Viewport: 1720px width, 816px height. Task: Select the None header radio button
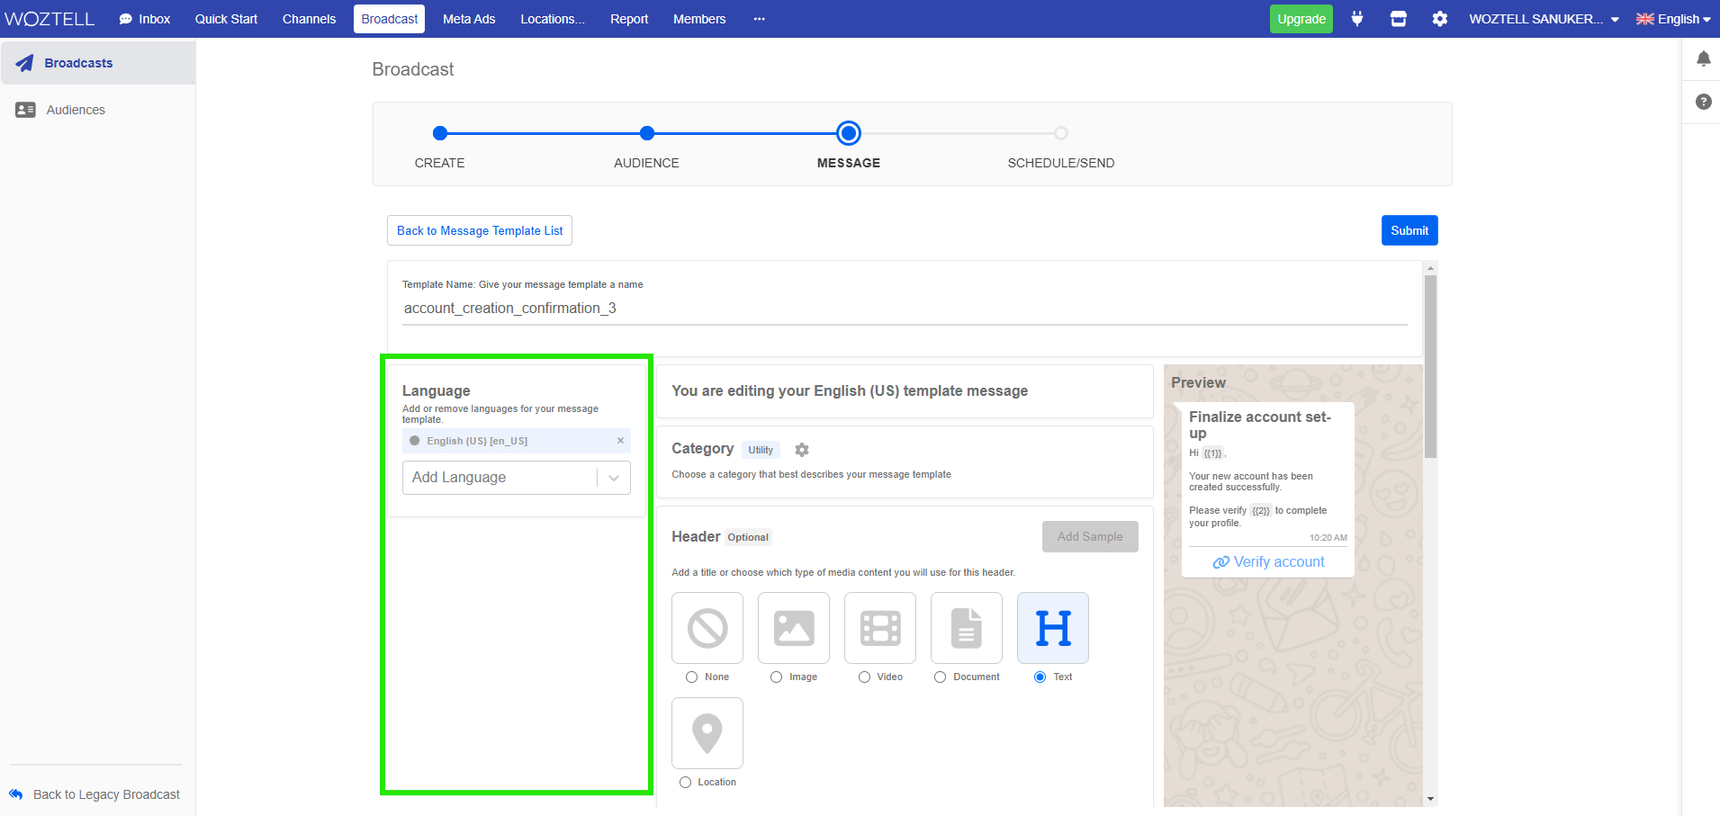tap(691, 677)
